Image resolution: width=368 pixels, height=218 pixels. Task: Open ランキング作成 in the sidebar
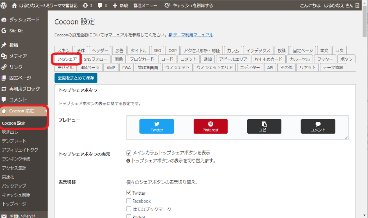16,159
